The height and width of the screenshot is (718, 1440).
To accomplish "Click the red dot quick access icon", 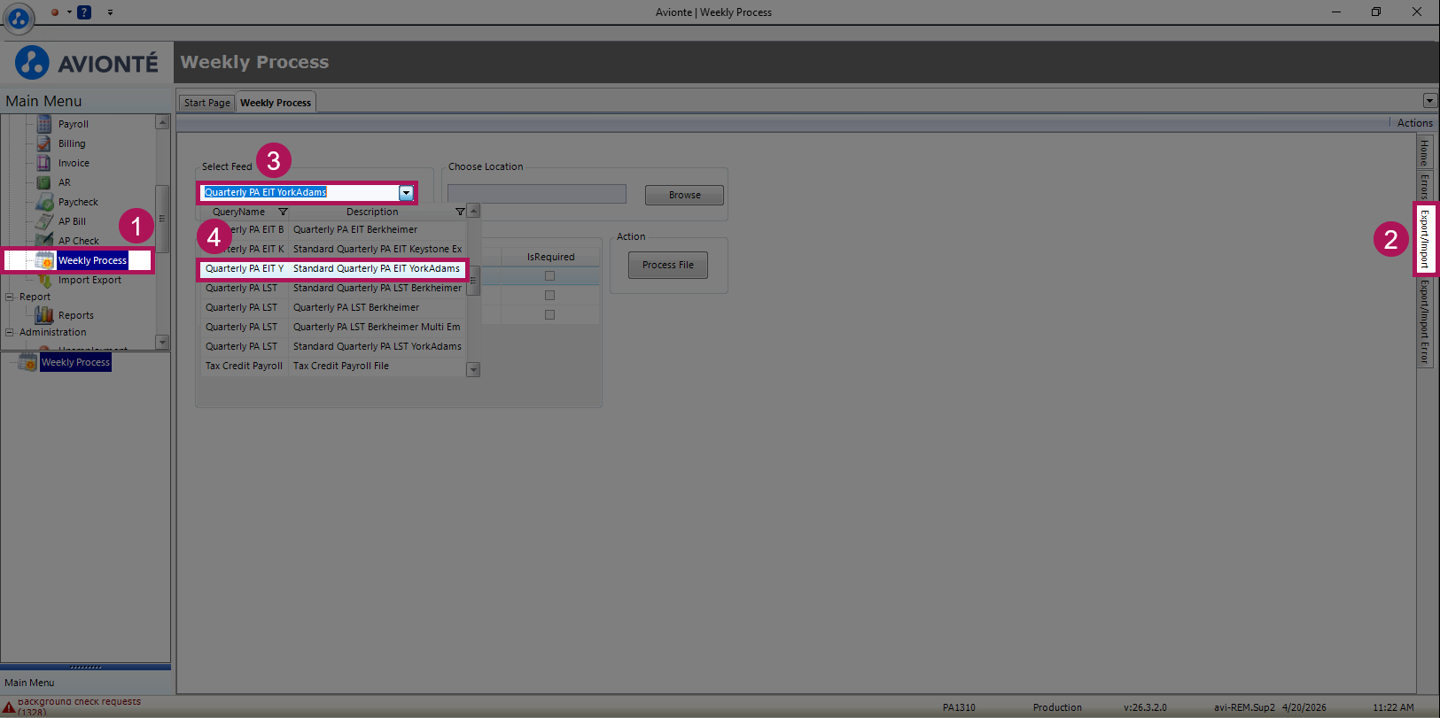I will (55, 12).
